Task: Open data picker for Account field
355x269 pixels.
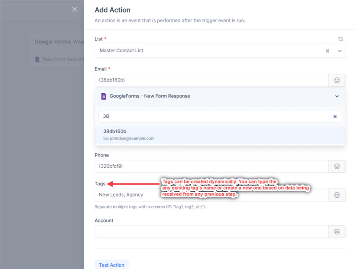Action: click(337, 232)
